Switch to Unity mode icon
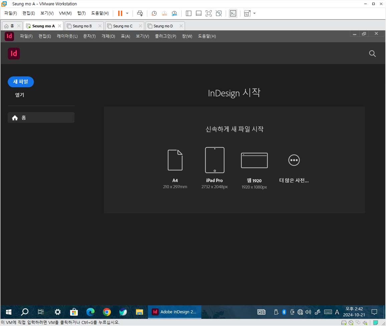 click(219, 13)
